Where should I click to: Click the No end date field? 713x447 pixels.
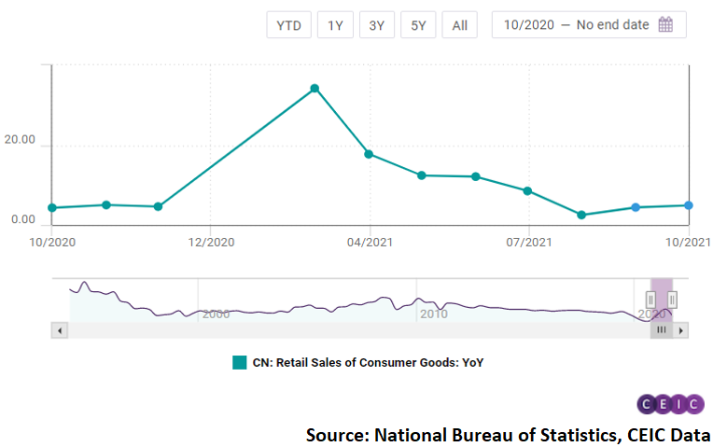click(x=612, y=24)
